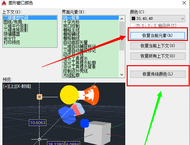
Task: Click the orange snap marker icon in preview
Action: [39, 97]
